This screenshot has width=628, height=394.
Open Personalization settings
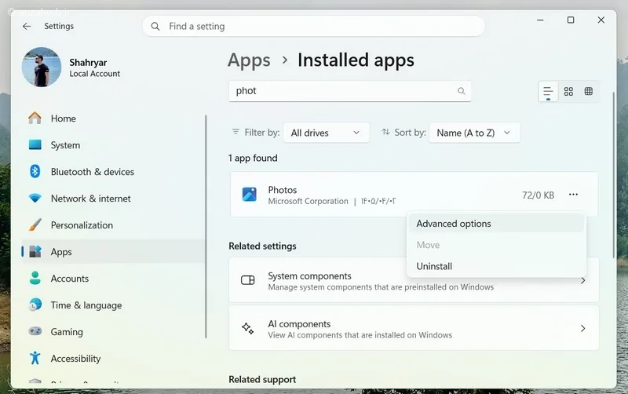coord(113,225)
